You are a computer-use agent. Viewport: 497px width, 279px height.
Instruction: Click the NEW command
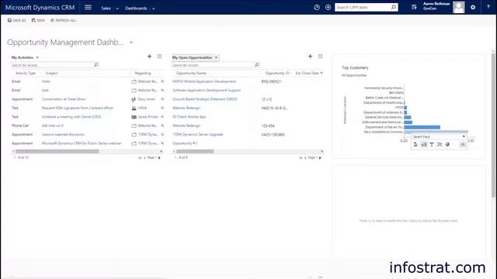coord(38,20)
